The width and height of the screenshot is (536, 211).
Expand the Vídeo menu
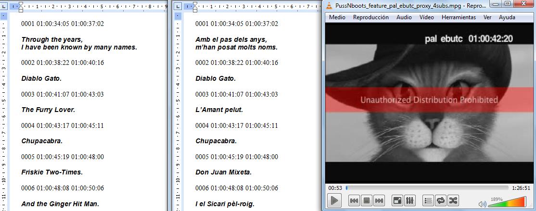pyautogui.click(x=426, y=17)
